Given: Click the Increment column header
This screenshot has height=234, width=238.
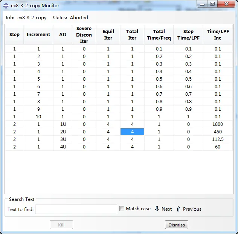Looking at the screenshot, I should [x=38, y=35].
